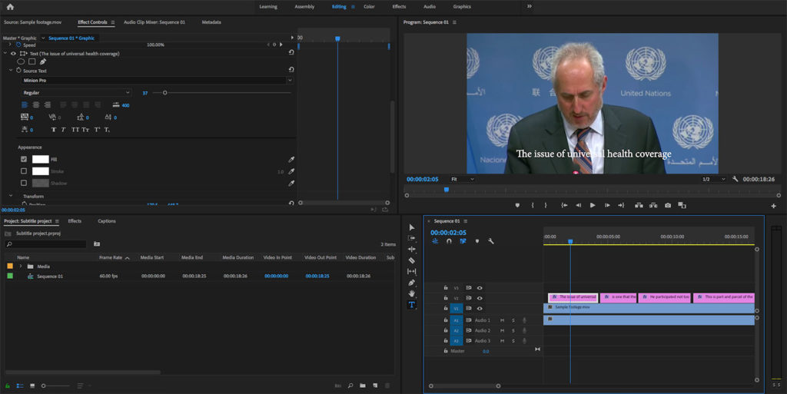Toggle lock on the V1 track
The width and height of the screenshot is (787, 394).
pos(445,308)
